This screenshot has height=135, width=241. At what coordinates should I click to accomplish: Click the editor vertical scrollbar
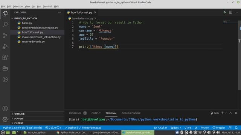[x=239, y=55]
